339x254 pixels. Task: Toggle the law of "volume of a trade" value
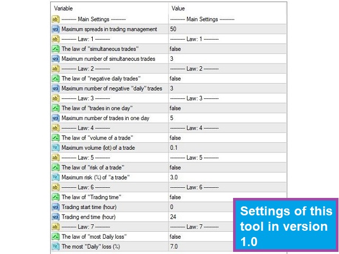click(175, 138)
